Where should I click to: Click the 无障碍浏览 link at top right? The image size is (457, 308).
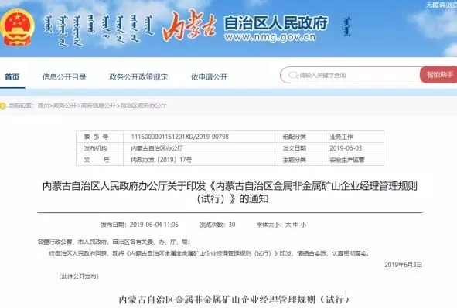click(x=442, y=5)
